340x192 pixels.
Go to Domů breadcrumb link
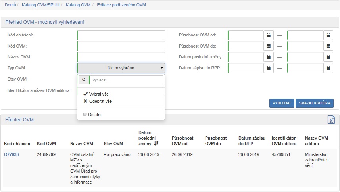tap(10, 5)
